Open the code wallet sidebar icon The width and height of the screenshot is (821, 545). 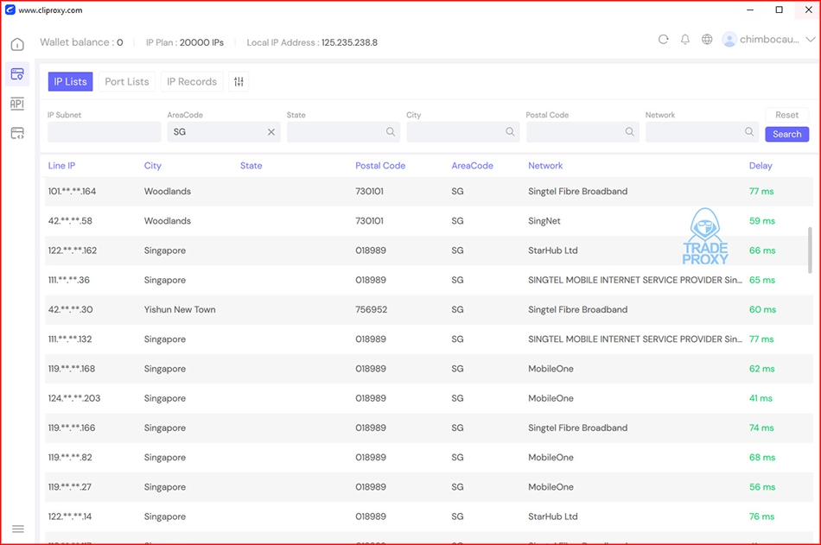click(17, 133)
